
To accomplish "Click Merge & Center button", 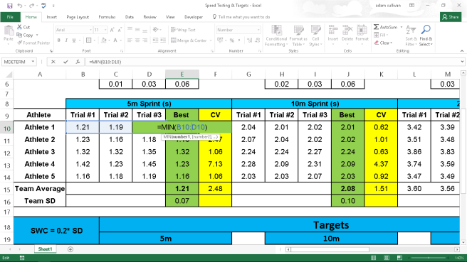I will 189,40.
